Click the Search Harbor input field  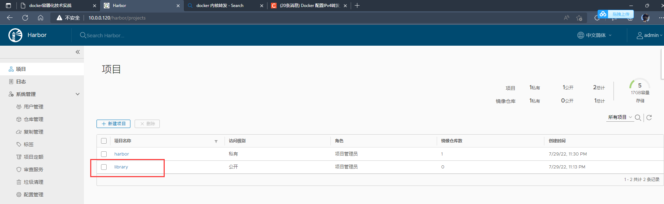tap(105, 36)
